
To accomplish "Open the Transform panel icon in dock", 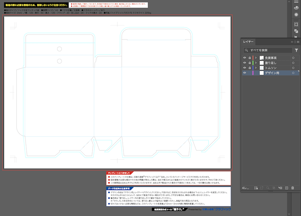I will coord(296,24).
